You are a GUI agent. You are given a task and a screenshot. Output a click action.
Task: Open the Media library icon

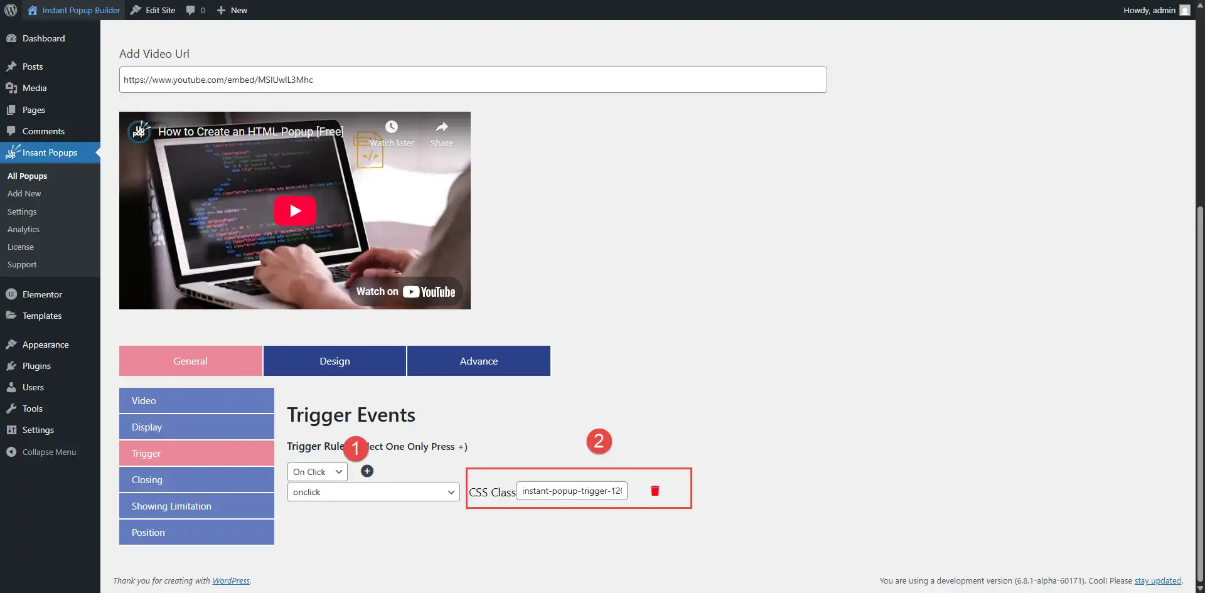pos(12,88)
